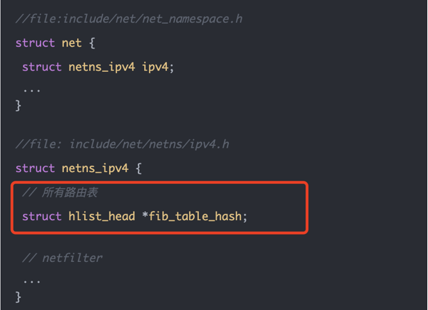Click the "struct" keyword on the ipv4 member line
The height and width of the screenshot is (310, 428).
[42, 67]
